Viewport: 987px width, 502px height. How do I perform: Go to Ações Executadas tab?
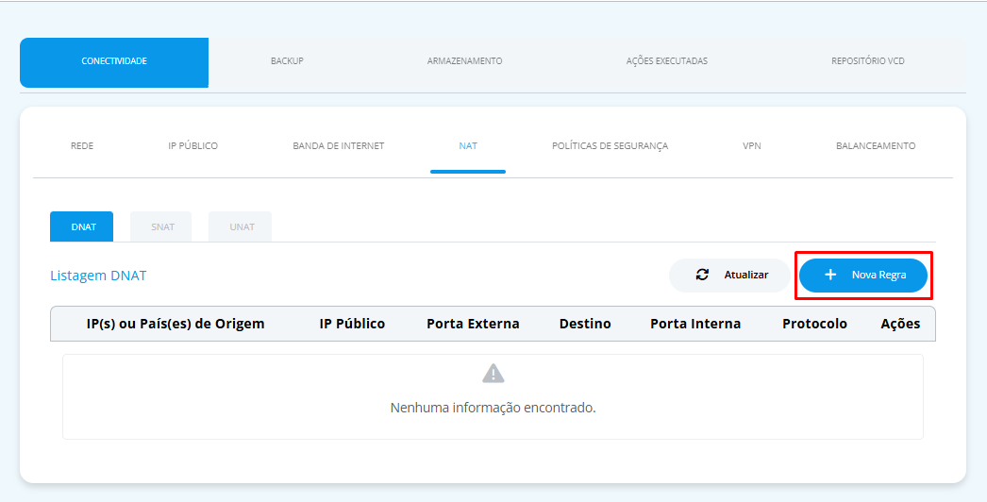click(666, 61)
